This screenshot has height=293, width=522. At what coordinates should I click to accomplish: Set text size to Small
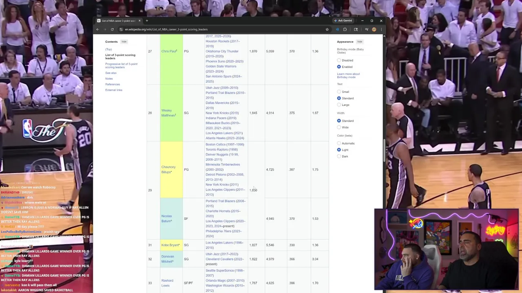339,92
